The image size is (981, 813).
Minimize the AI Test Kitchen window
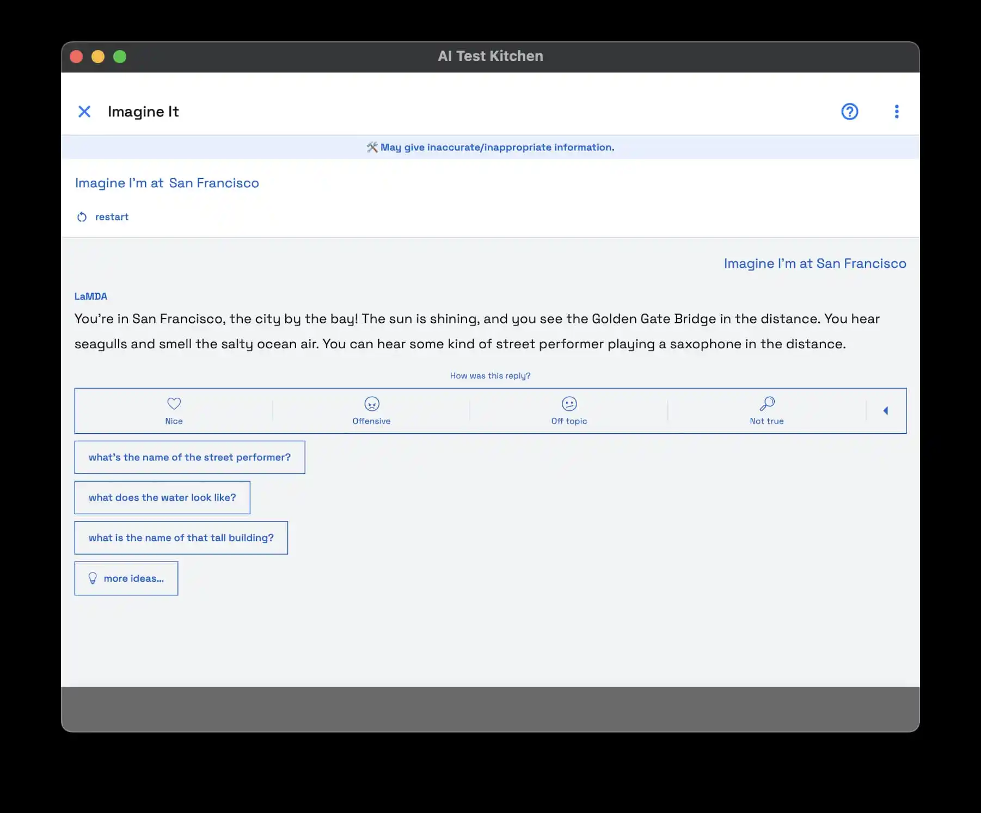(x=98, y=57)
